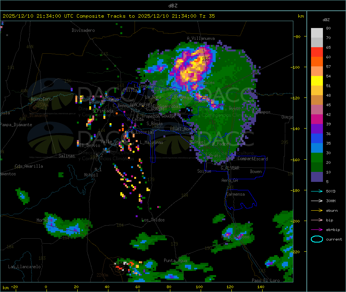This screenshot has width=346, height=292.
Task: Click the 153 storm track number
Action: point(205,59)
